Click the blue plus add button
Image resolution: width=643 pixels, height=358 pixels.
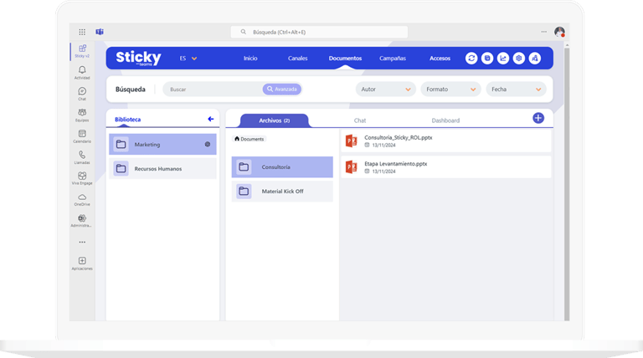[x=538, y=118]
